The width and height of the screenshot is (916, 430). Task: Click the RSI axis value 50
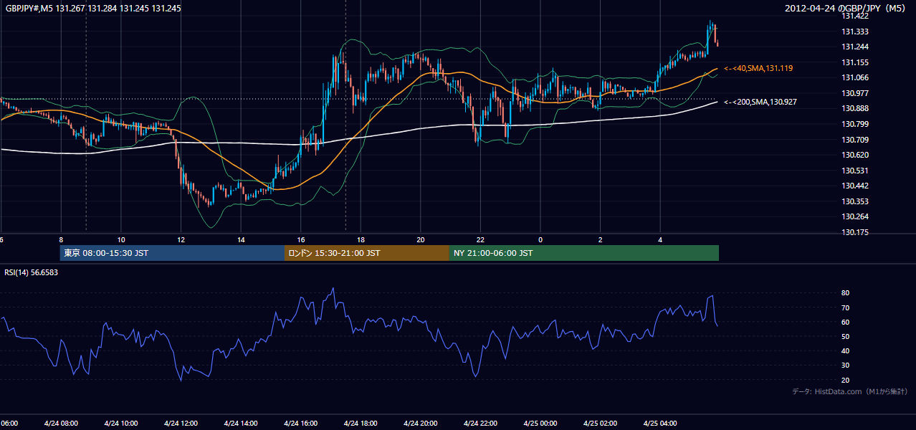845,336
